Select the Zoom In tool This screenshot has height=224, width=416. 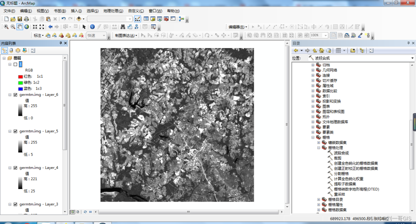[6, 27]
